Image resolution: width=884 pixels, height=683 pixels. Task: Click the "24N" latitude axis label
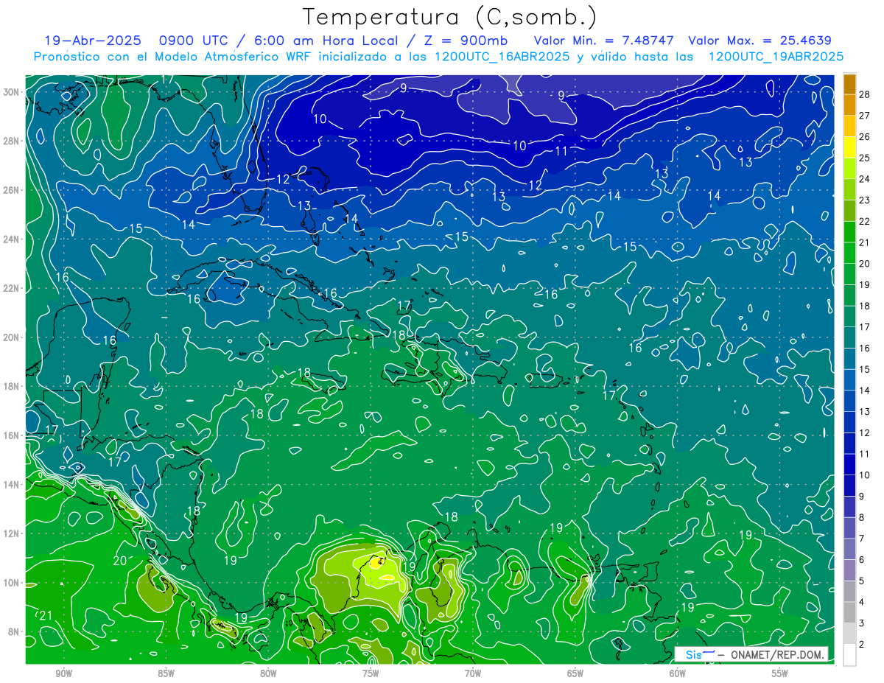click(x=12, y=239)
